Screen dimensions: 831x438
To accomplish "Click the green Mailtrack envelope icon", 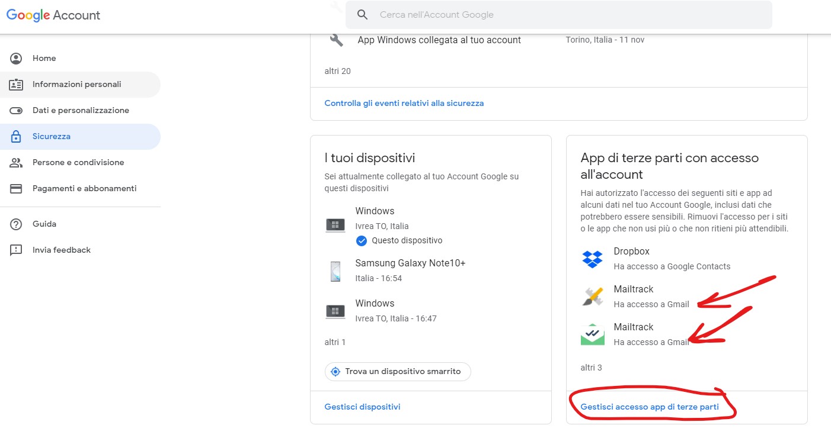I will coord(592,334).
